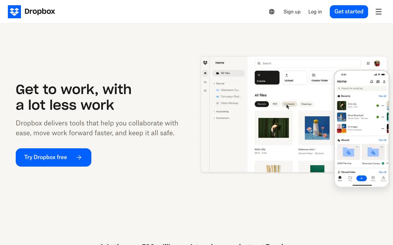
Task: Click the sync check for Mood Board.pdf
Action: coord(378,117)
